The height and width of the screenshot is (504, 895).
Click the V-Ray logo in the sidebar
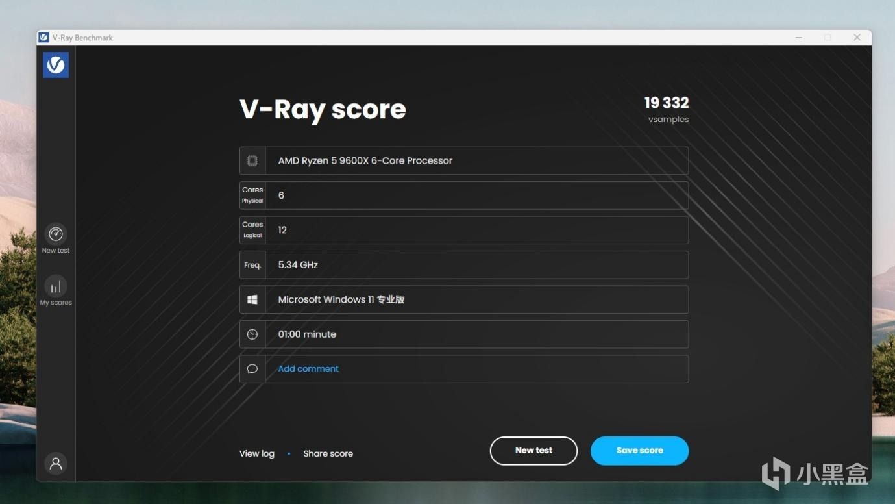pos(56,65)
